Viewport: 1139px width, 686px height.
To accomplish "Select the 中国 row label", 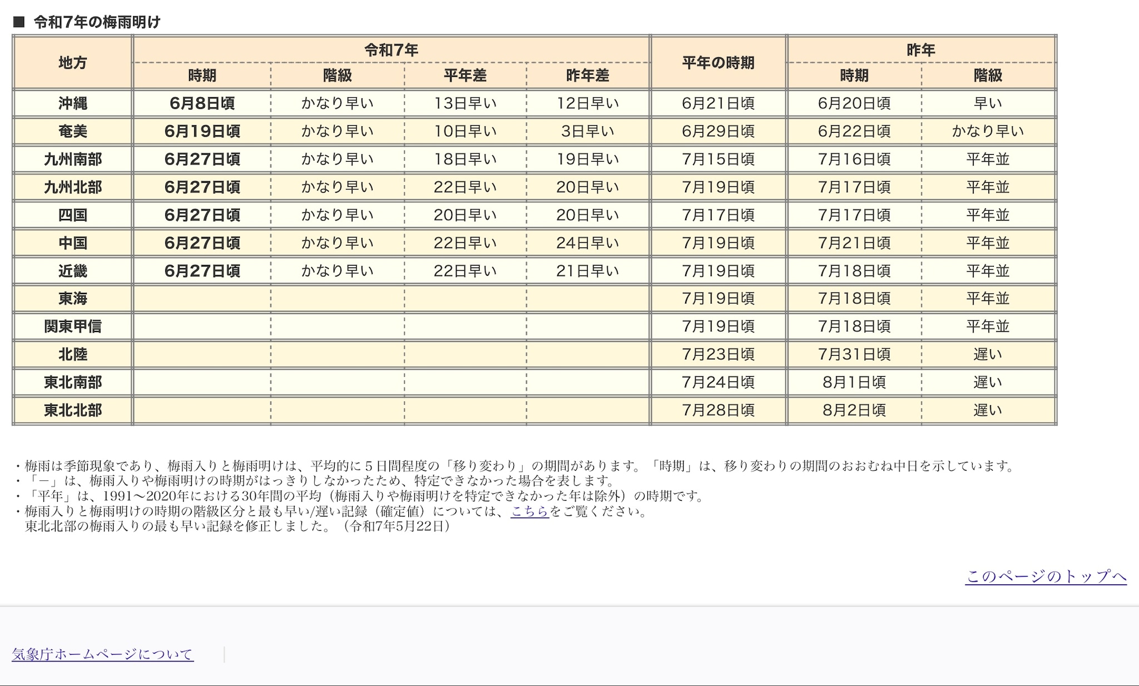I will tap(73, 243).
